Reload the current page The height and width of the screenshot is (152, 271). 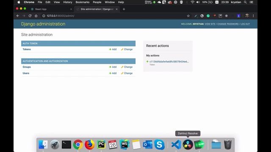coord(30,16)
